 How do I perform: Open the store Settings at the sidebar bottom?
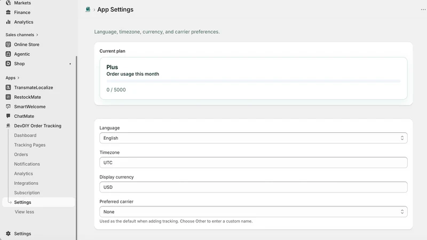(22, 234)
